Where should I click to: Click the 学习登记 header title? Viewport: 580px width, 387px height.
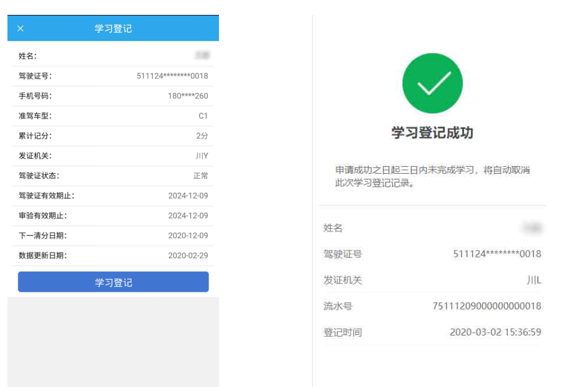(x=113, y=29)
